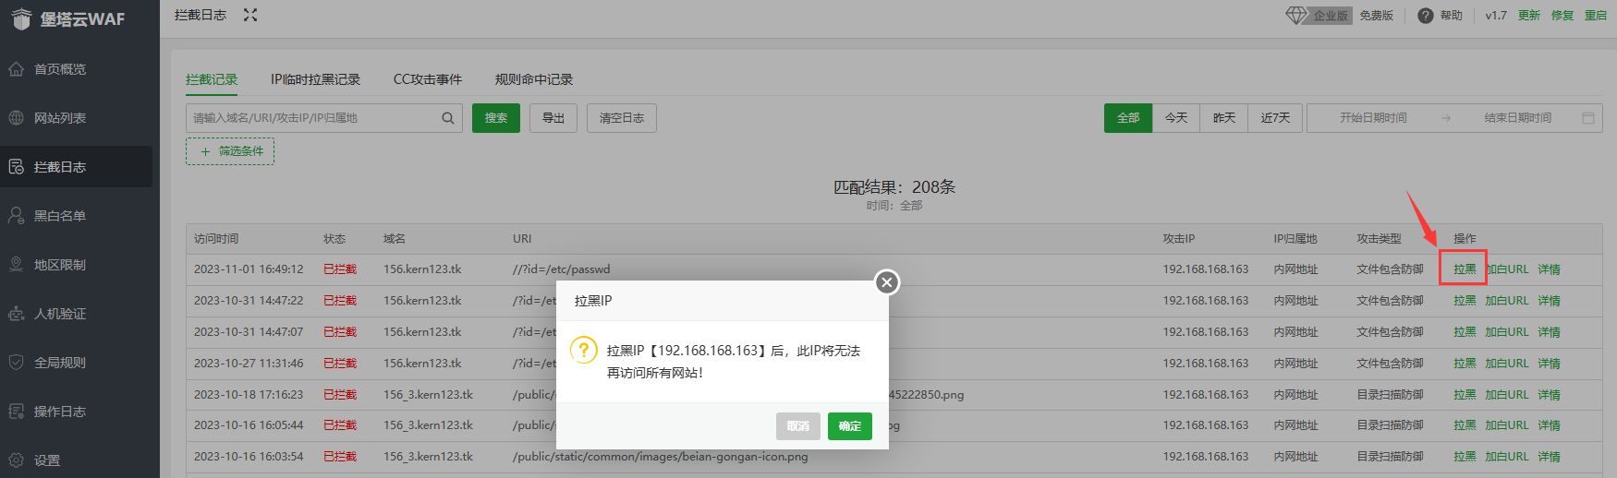
Task: Click 更新 link in top bar
Action: 1528,16
